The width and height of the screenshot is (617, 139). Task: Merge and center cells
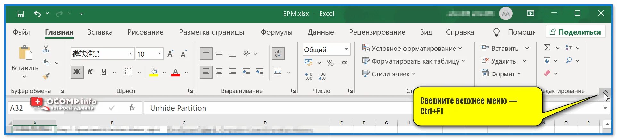point(278,72)
